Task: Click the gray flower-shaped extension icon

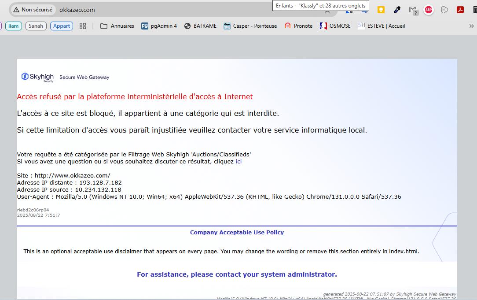Action: point(444,10)
